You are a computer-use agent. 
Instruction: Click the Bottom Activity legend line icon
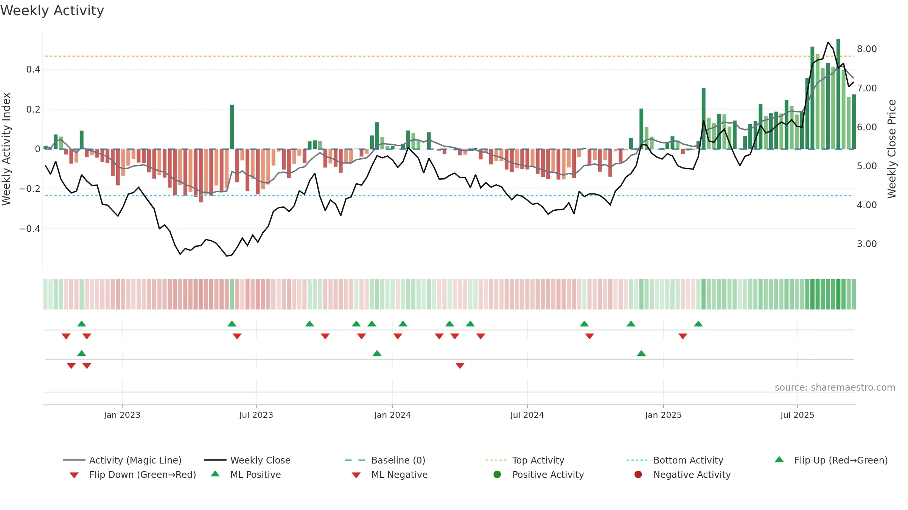(x=637, y=460)
